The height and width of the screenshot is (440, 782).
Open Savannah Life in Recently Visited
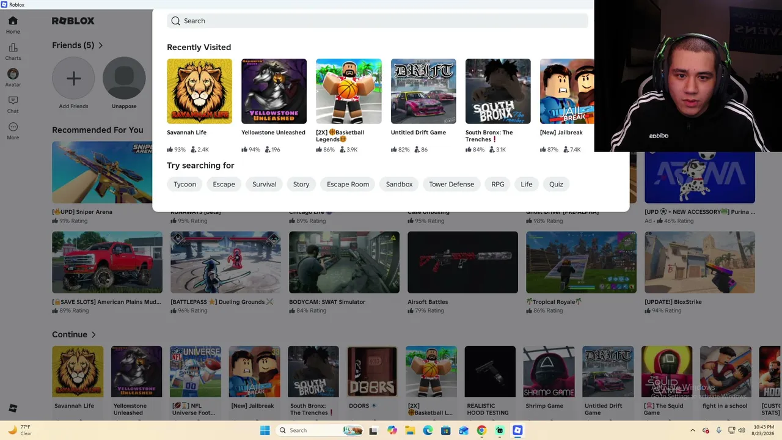pos(199,91)
